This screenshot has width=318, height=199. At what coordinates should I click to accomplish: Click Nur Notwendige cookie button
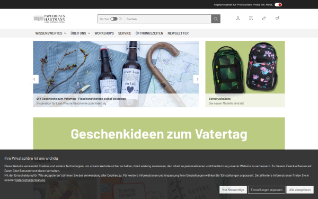233,189
